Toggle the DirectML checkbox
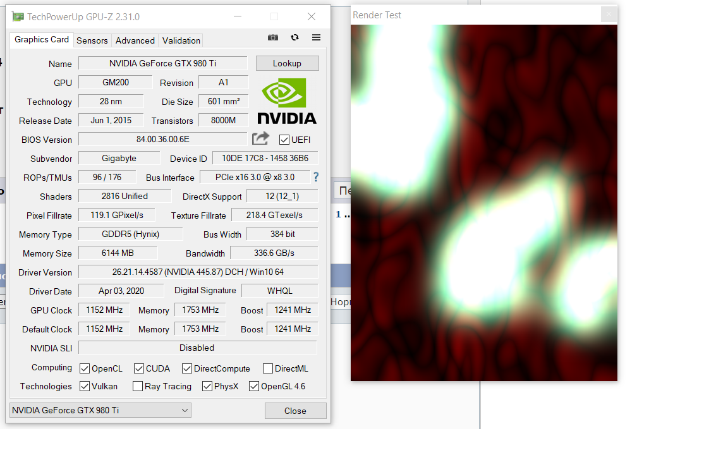The image size is (728, 455). [268, 368]
